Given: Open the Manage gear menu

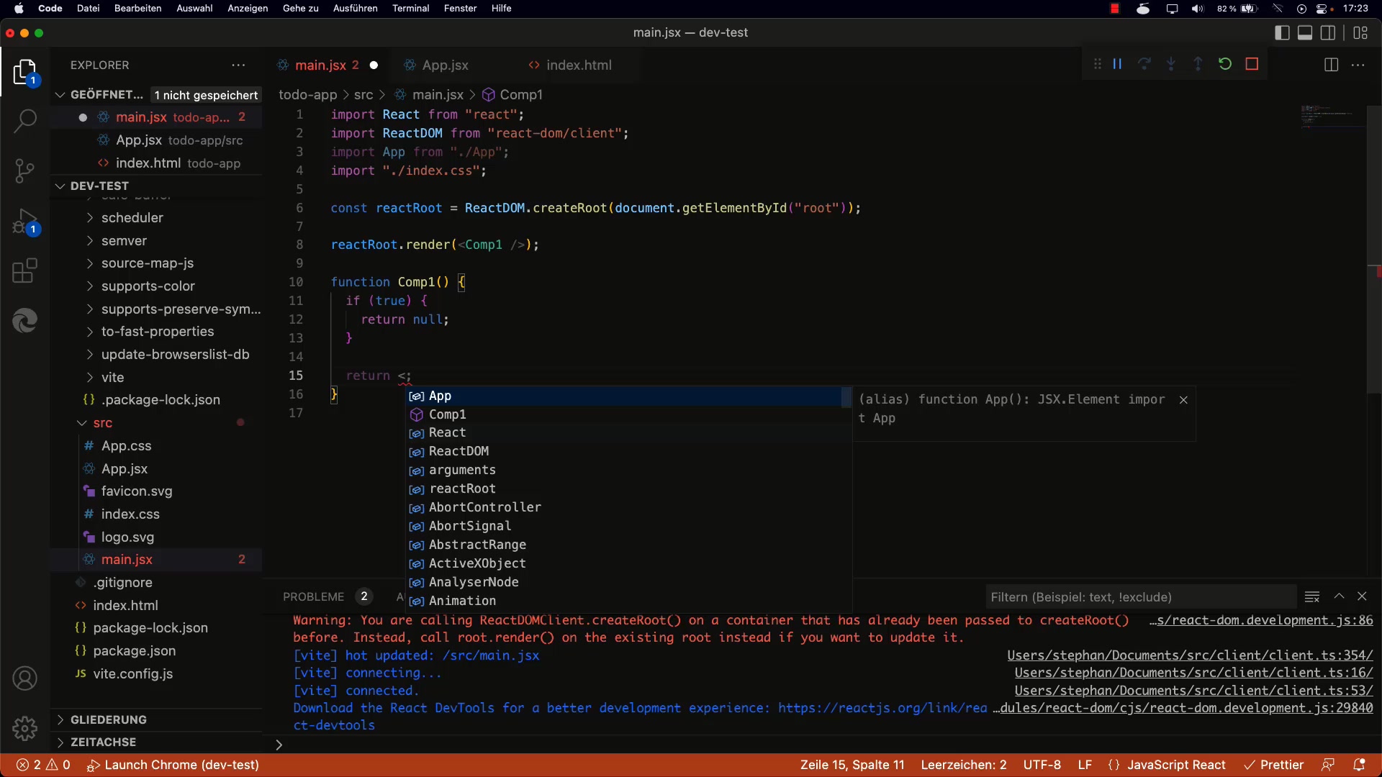Looking at the screenshot, I should click(25, 728).
